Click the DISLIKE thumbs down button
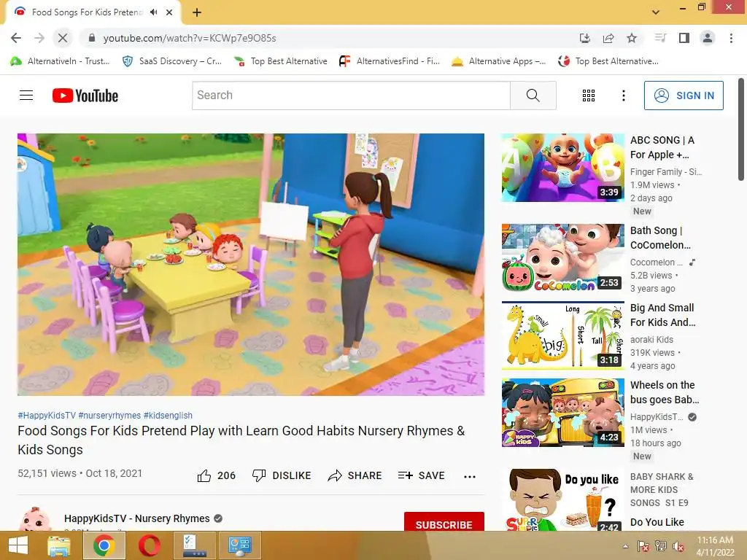This screenshot has width=747, height=560. 282,475
